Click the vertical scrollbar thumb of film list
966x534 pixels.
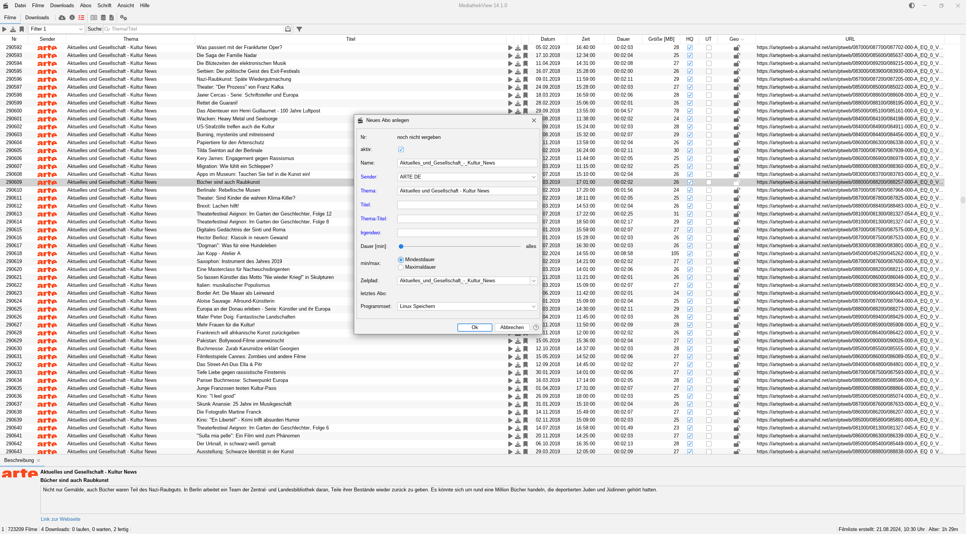(x=963, y=200)
